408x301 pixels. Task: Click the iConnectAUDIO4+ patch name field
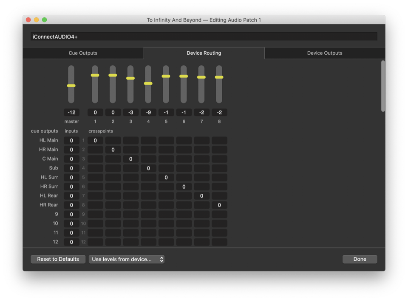pyautogui.click(x=204, y=37)
